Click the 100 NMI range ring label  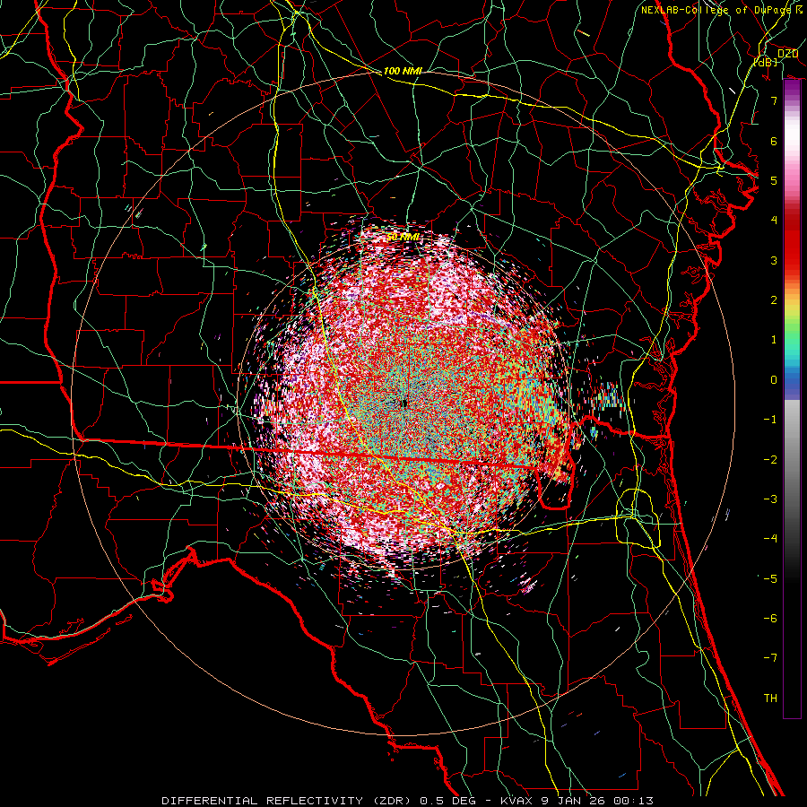pos(403,71)
